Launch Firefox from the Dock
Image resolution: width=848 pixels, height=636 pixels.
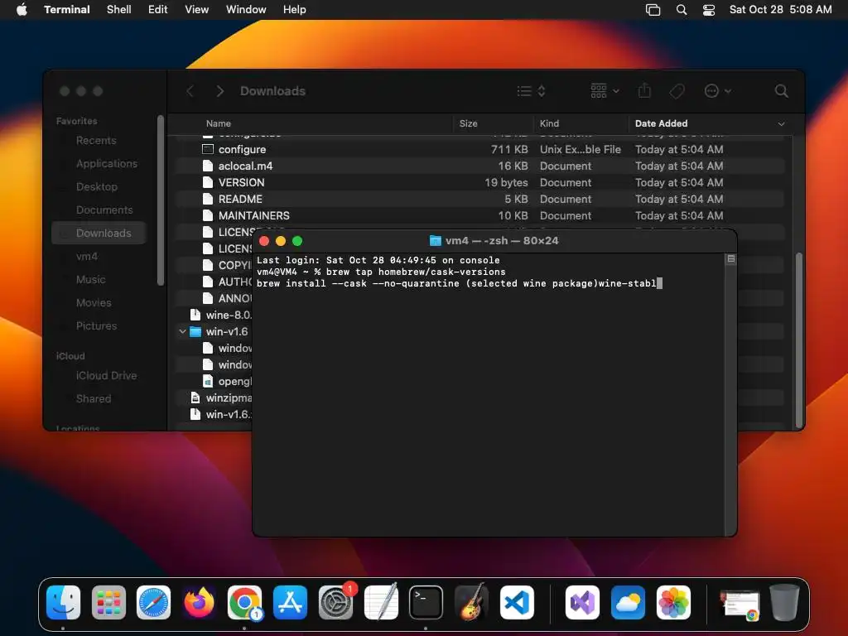[x=199, y=602]
